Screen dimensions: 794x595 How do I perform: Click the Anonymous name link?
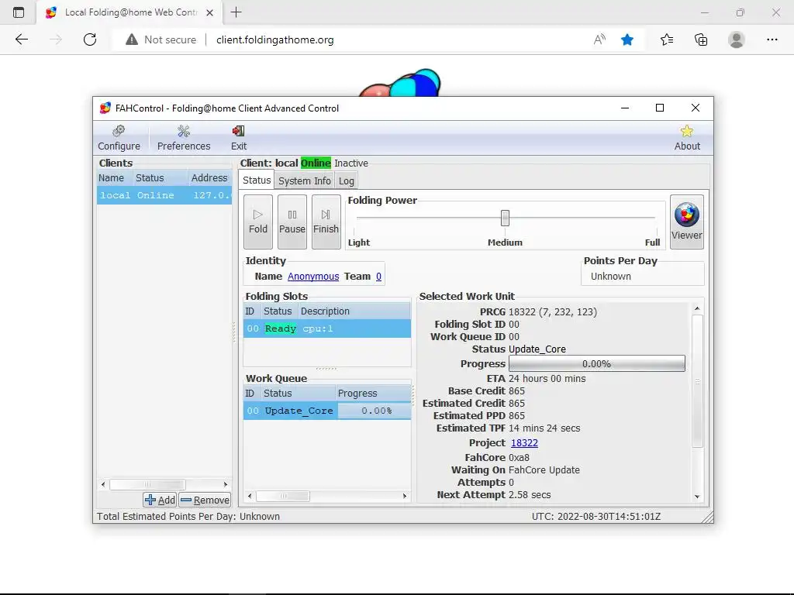[x=313, y=277]
